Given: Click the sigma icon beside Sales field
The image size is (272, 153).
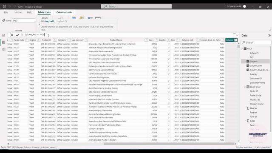Looking at the screenshot, I should pyautogui.click(x=248, y=121).
